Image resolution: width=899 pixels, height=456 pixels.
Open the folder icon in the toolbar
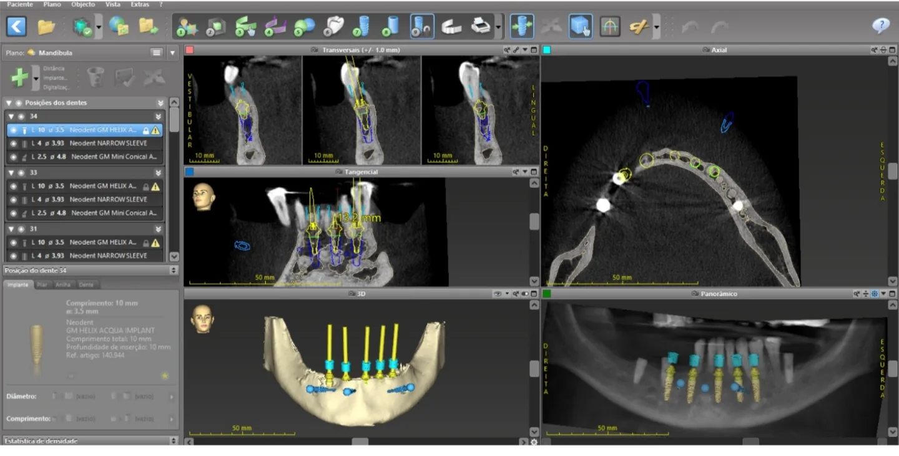(x=46, y=27)
